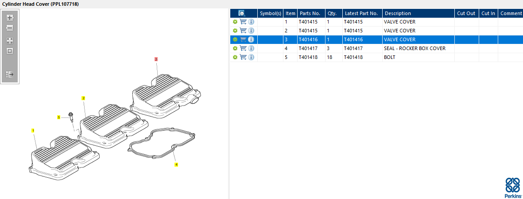Image resolution: width=523 pixels, height=199 pixels.
Task: Select callout 5 bolt label
Action: click(x=59, y=117)
